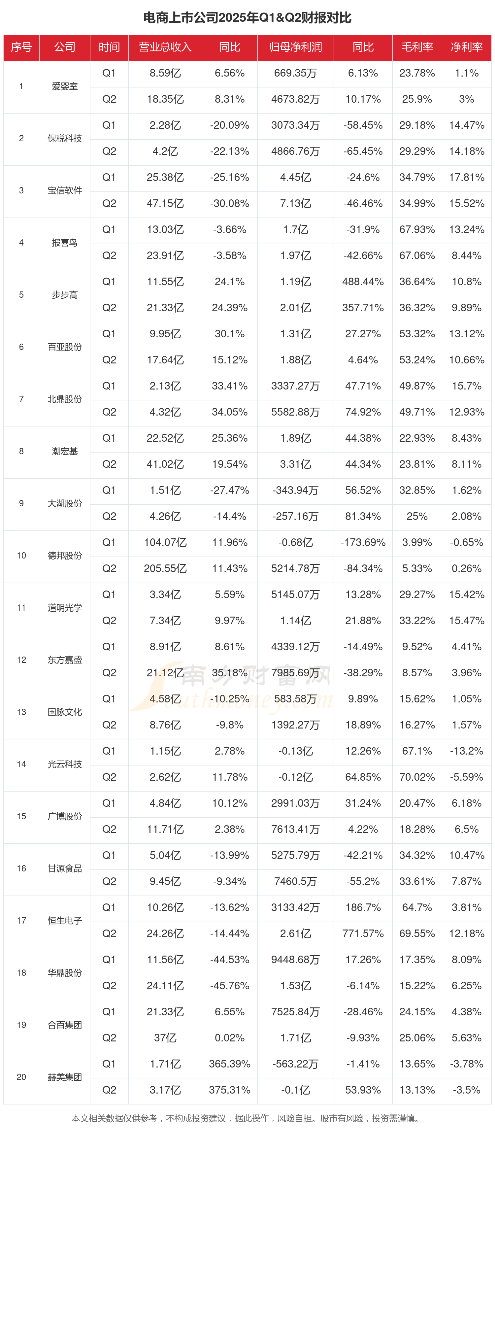Click the 488.44% growth cell

point(363,282)
